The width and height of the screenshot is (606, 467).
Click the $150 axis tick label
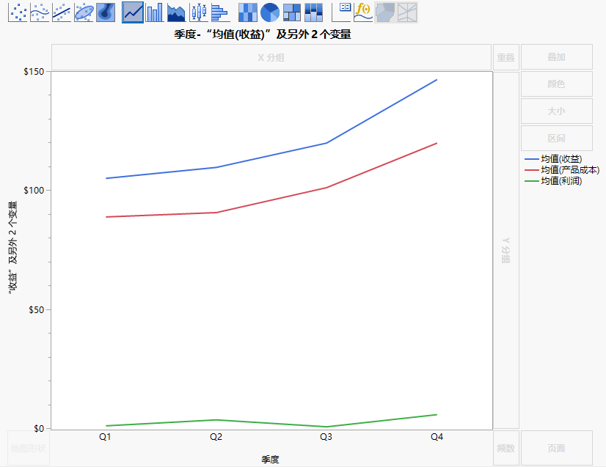(34, 71)
